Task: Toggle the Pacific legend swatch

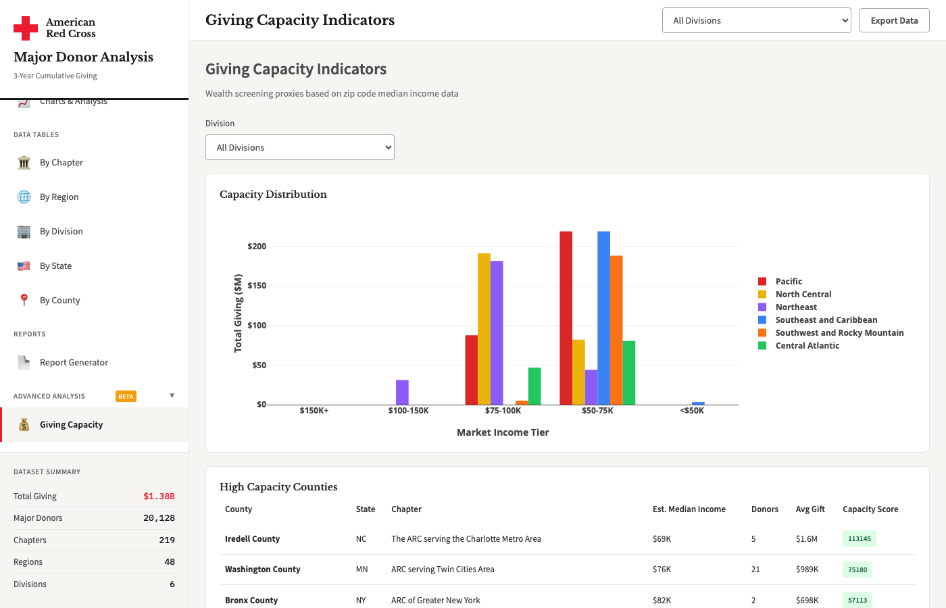Action: 762,282
